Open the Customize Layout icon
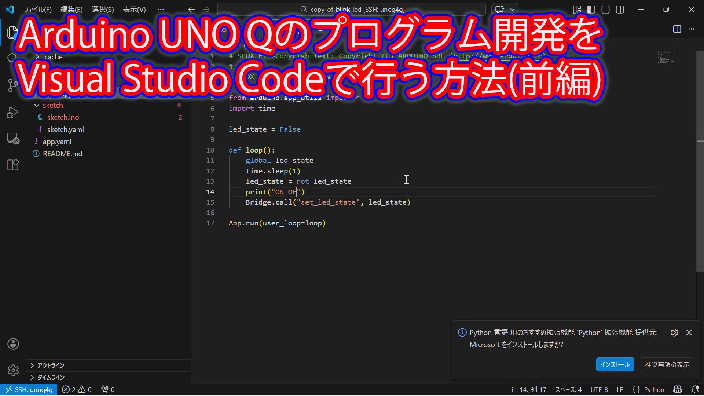This screenshot has height=396, width=704. click(577, 10)
